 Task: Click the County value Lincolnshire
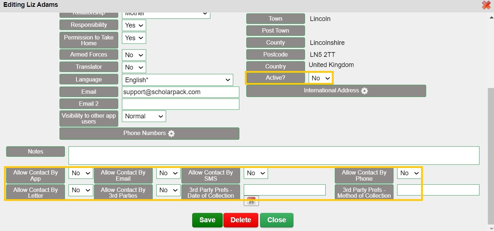pos(327,43)
